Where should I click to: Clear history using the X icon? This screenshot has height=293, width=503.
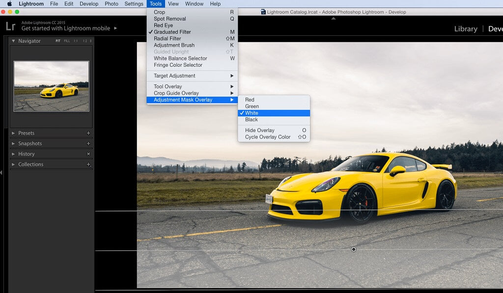click(x=88, y=154)
